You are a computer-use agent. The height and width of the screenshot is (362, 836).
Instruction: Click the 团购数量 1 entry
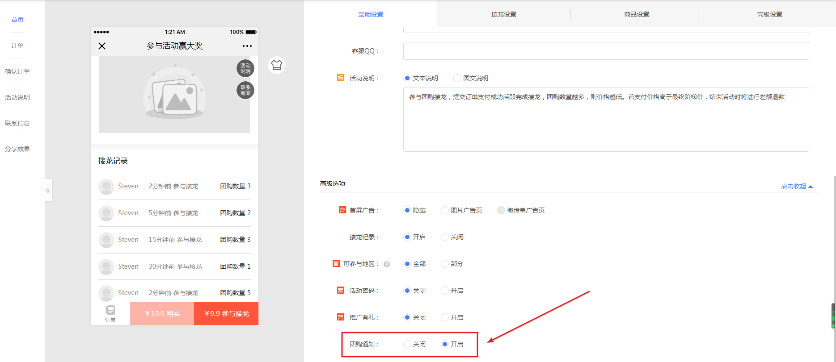(235, 266)
